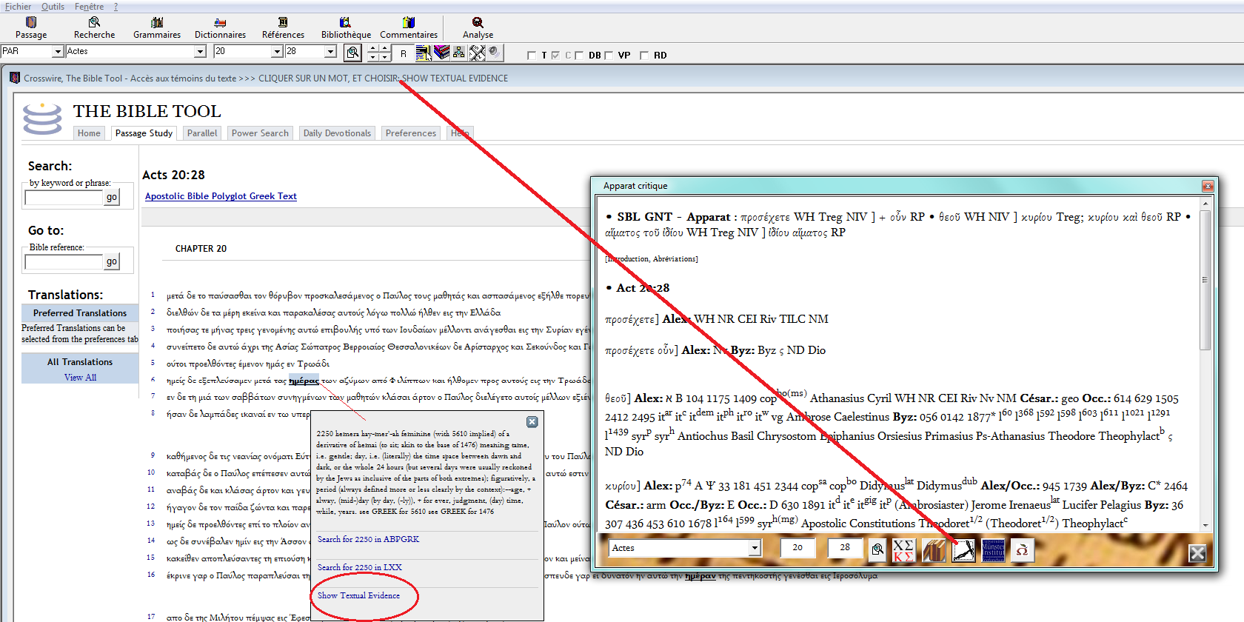Screen dimensions: 1244x622
Task: Open the Analyse tool
Action: tap(478, 28)
